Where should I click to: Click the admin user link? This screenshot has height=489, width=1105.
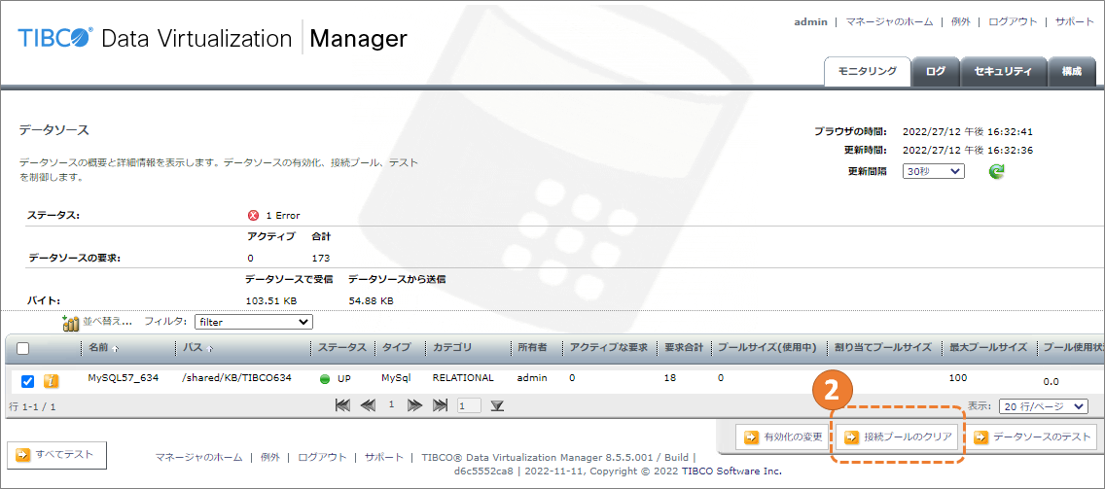coord(810,21)
